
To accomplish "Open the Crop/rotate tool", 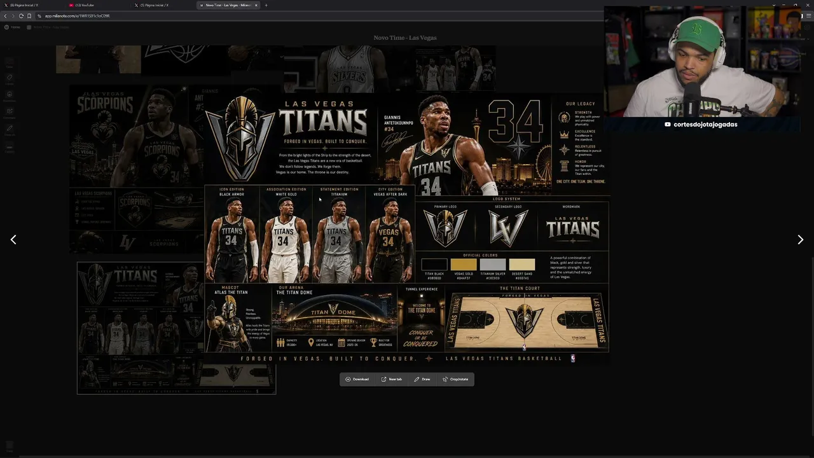I will [455, 379].
